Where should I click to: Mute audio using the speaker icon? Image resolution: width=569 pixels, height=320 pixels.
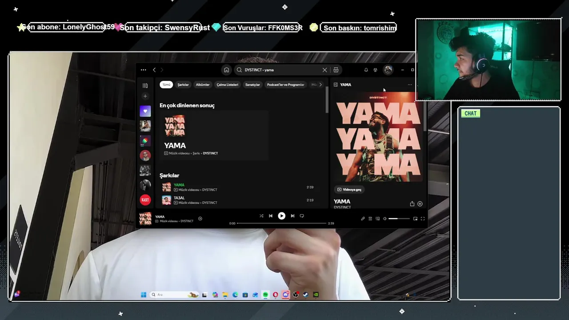[x=385, y=219]
